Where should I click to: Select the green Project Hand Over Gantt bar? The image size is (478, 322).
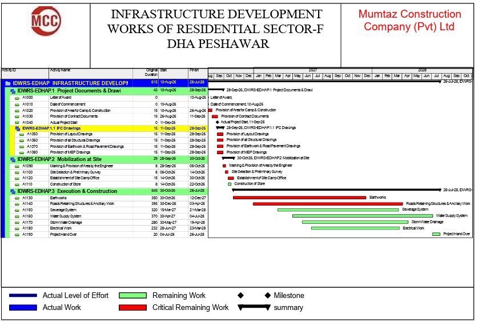[436, 234]
